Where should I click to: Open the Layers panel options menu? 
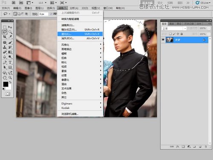coord(210,24)
